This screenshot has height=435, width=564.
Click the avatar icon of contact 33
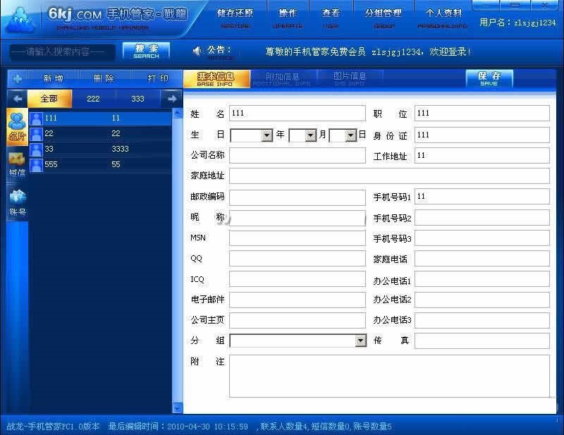(x=36, y=149)
